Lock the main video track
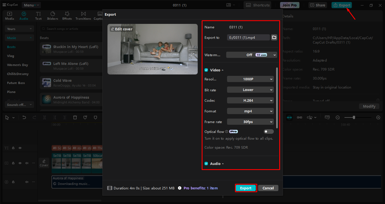This screenshot has height=204, width=385. point(13,163)
